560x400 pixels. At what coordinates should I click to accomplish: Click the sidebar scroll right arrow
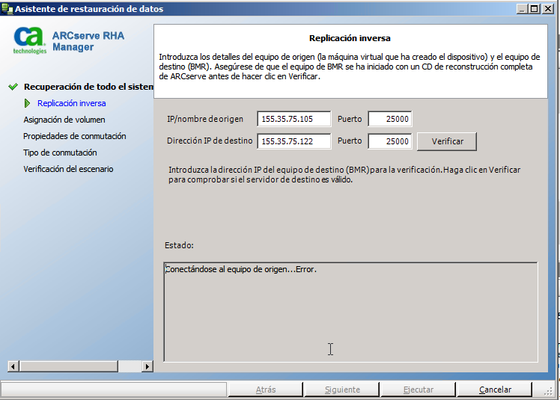147,366
